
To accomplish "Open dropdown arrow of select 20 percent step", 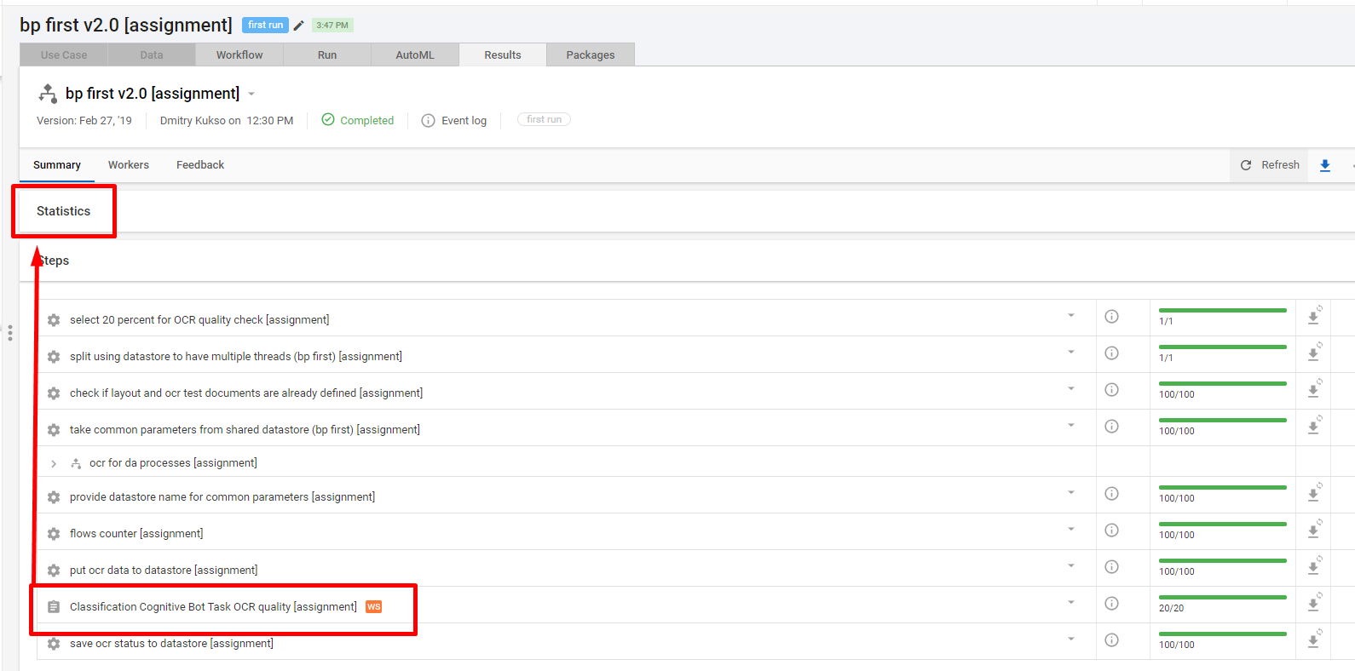I will pos(1071,316).
